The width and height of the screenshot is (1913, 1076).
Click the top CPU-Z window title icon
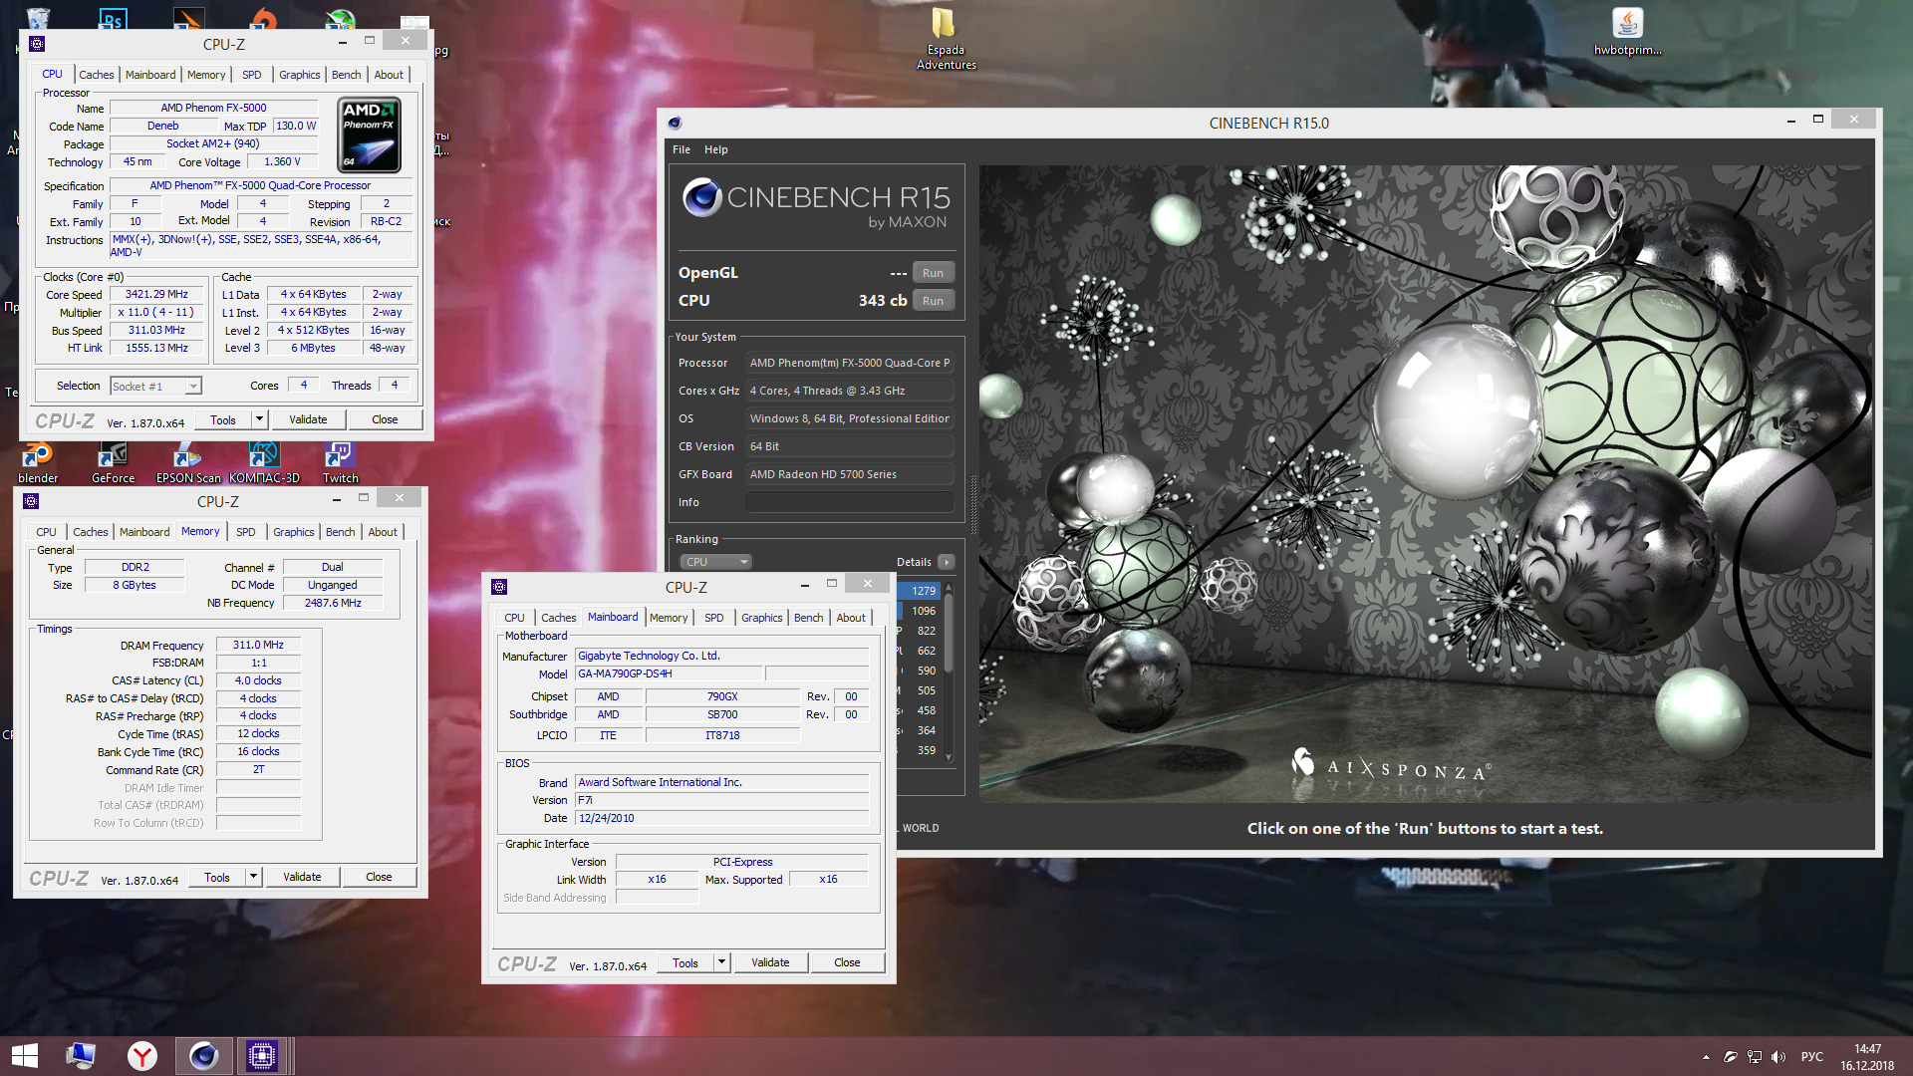pos(37,44)
